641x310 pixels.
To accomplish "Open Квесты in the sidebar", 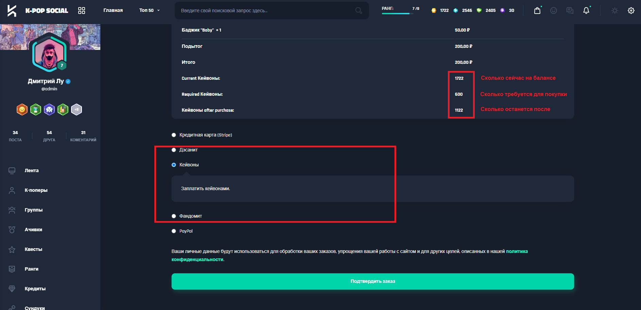I will click(x=33, y=249).
